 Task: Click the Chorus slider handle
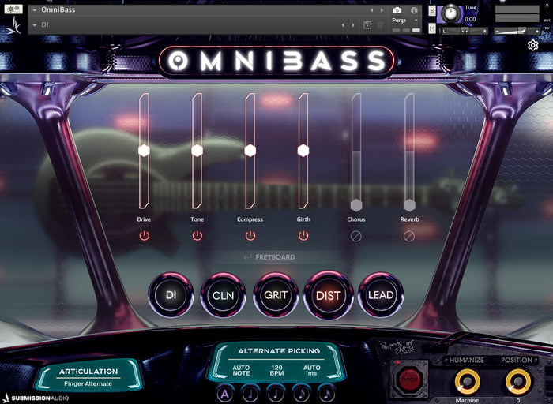point(356,205)
